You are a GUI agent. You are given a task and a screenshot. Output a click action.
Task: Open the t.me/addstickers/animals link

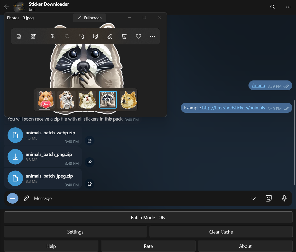pyautogui.click(x=233, y=108)
